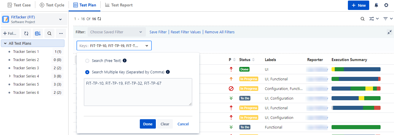394x135 pixels.
Task: Click the info icon beside Search Multiple Key
Action: click(168, 72)
